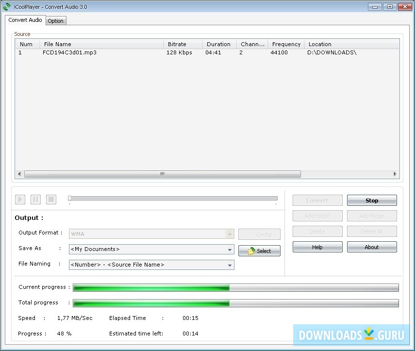
Task: Switch to the Option tab
Action: pyautogui.click(x=55, y=20)
